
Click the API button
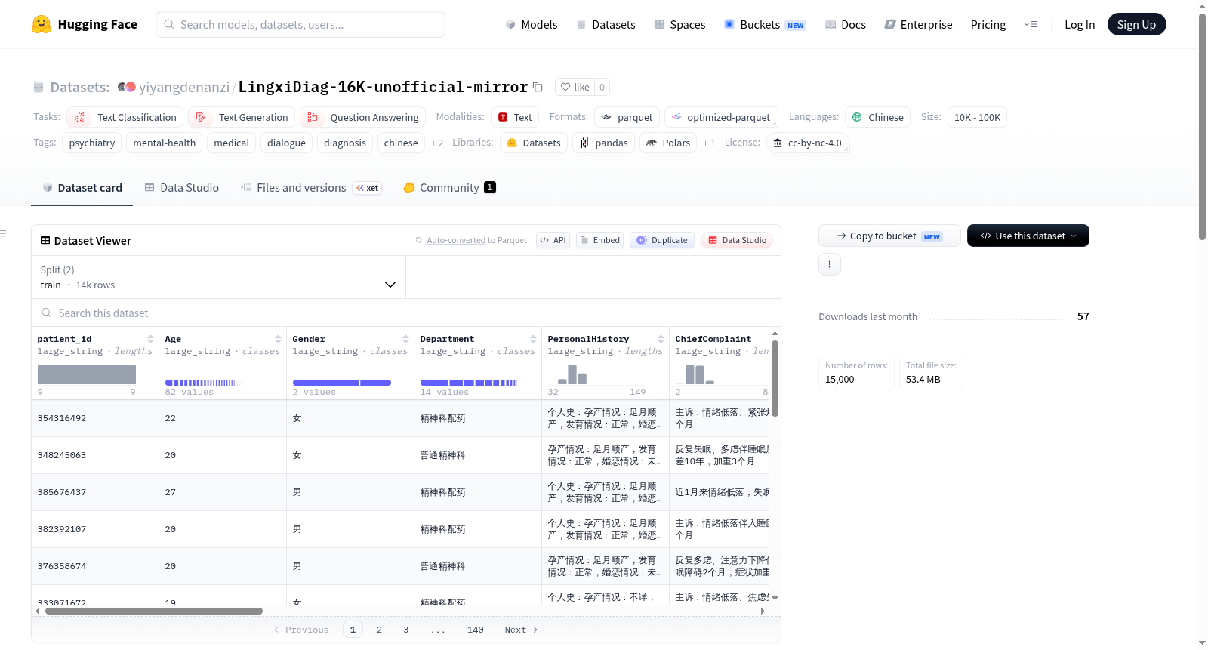[553, 240]
